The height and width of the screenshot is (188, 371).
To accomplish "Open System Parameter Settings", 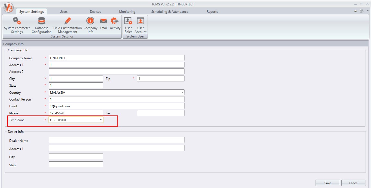I will click(x=17, y=25).
